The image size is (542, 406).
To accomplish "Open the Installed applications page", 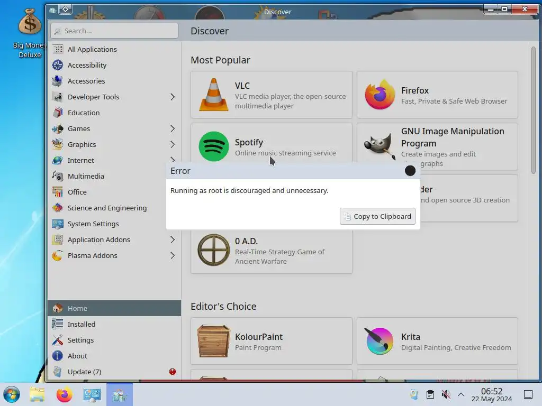I will 114,324.
